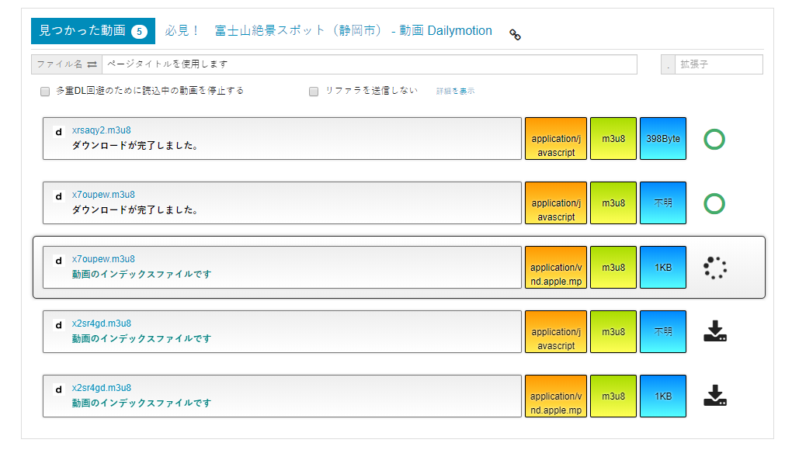Click the file name input with page title placeholder
Image resolution: width=792 pixels, height=450 pixels.
(x=369, y=64)
